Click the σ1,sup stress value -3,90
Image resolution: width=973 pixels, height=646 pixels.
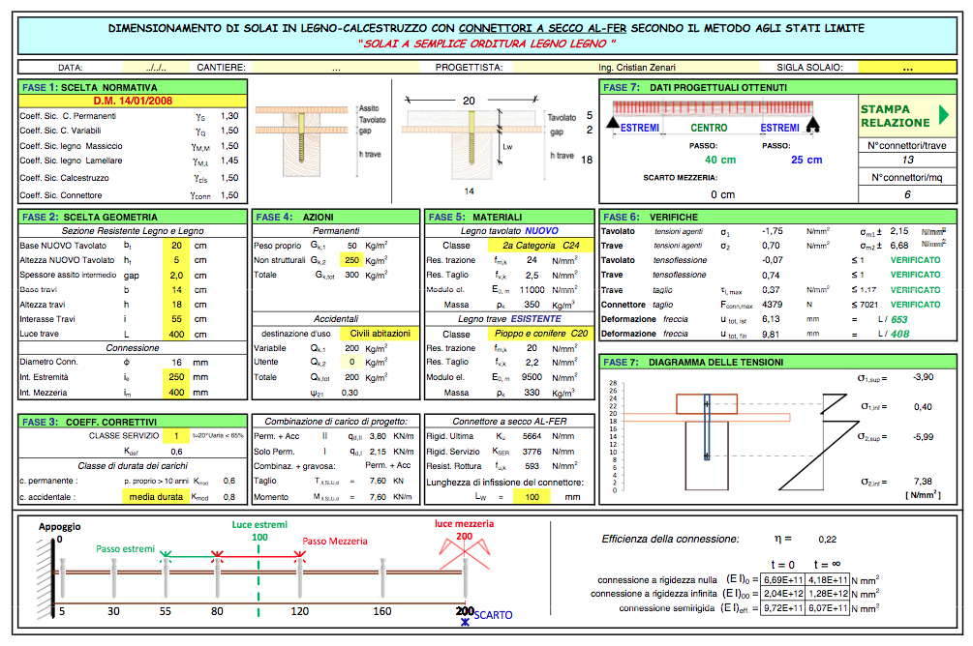(x=924, y=377)
